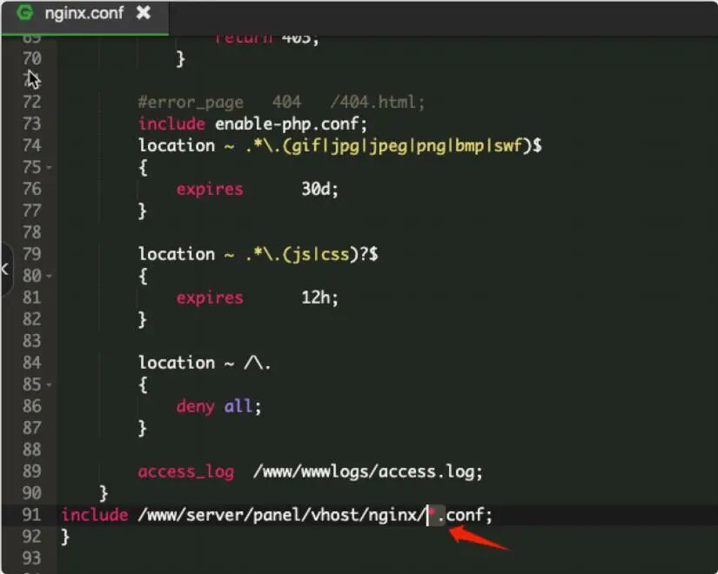The image size is (718, 574).
Task: Click the closing brace on line 90
Action: [x=104, y=493]
